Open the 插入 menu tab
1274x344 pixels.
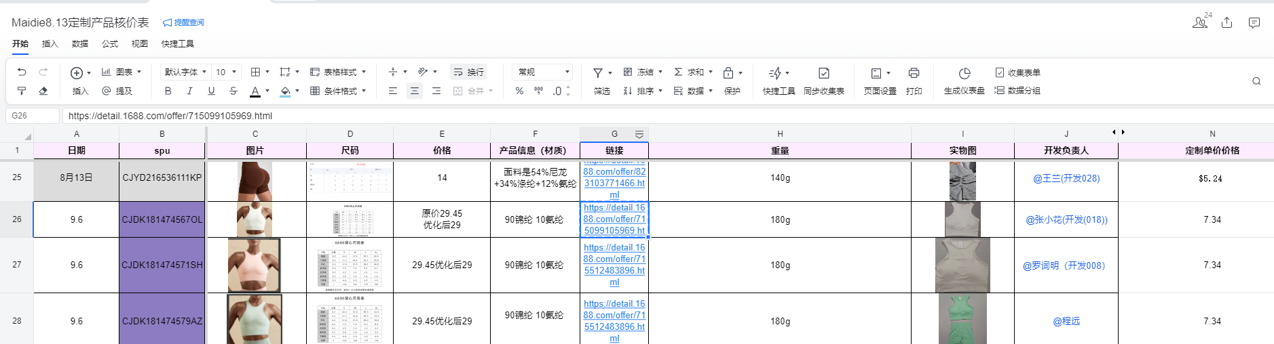click(50, 44)
